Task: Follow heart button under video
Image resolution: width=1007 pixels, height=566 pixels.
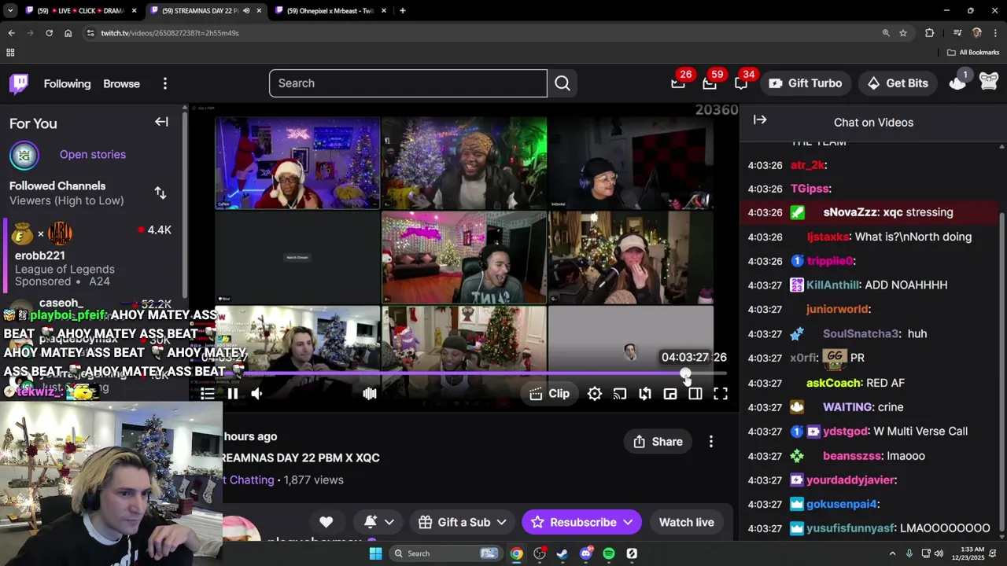Action: coord(326,522)
